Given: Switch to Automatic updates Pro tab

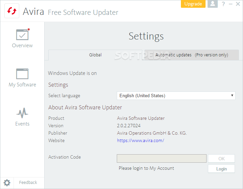Looking at the screenshot, I should coord(192,55).
